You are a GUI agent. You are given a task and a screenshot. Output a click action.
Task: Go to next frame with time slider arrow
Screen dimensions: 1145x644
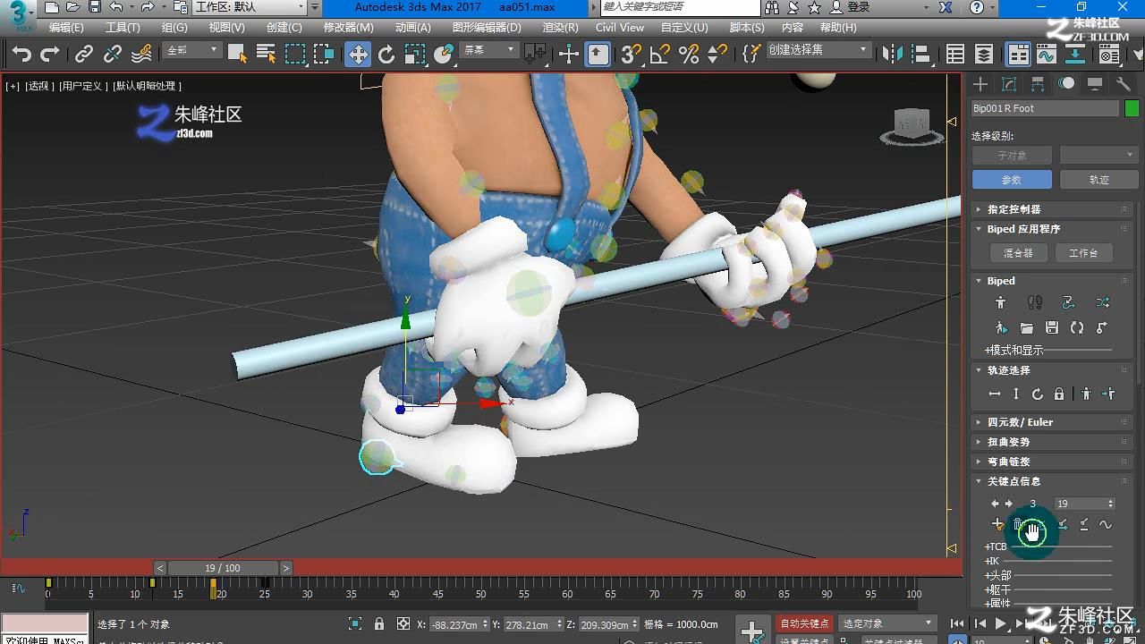pyautogui.click(x=286, y=568)
